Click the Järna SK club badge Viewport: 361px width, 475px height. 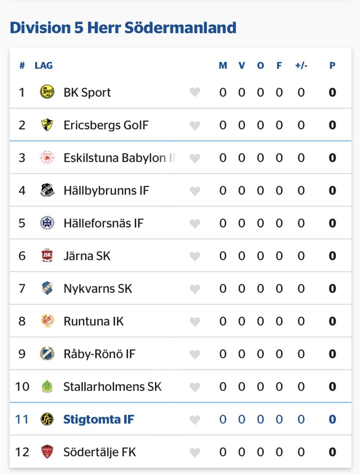47,256
